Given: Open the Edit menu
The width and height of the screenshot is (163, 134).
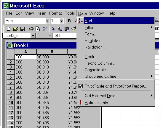Looking at the screenshot, I should tap(19, 13).
